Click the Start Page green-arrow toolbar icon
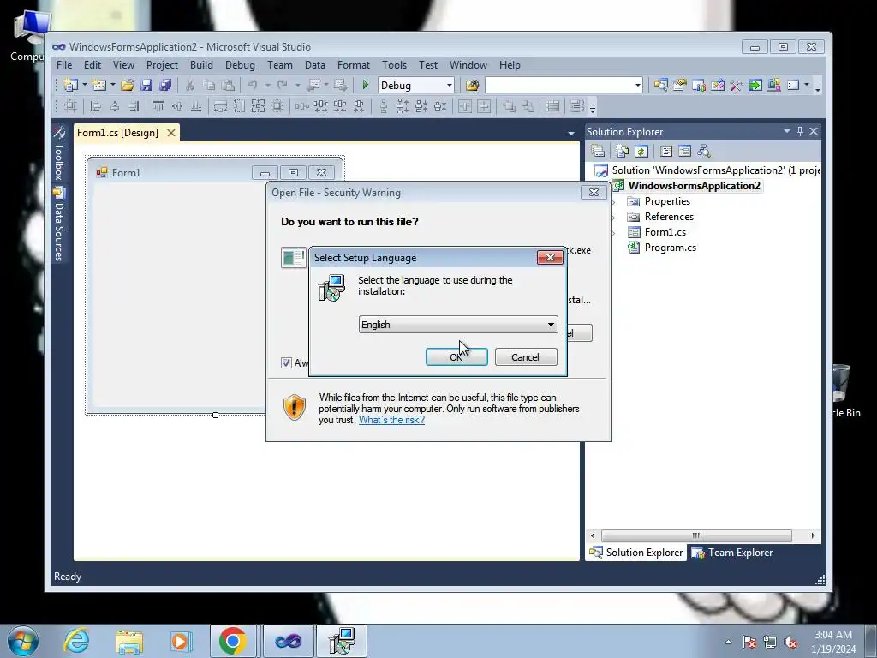This screenshot has width=877, height=658. coord(755,85)
